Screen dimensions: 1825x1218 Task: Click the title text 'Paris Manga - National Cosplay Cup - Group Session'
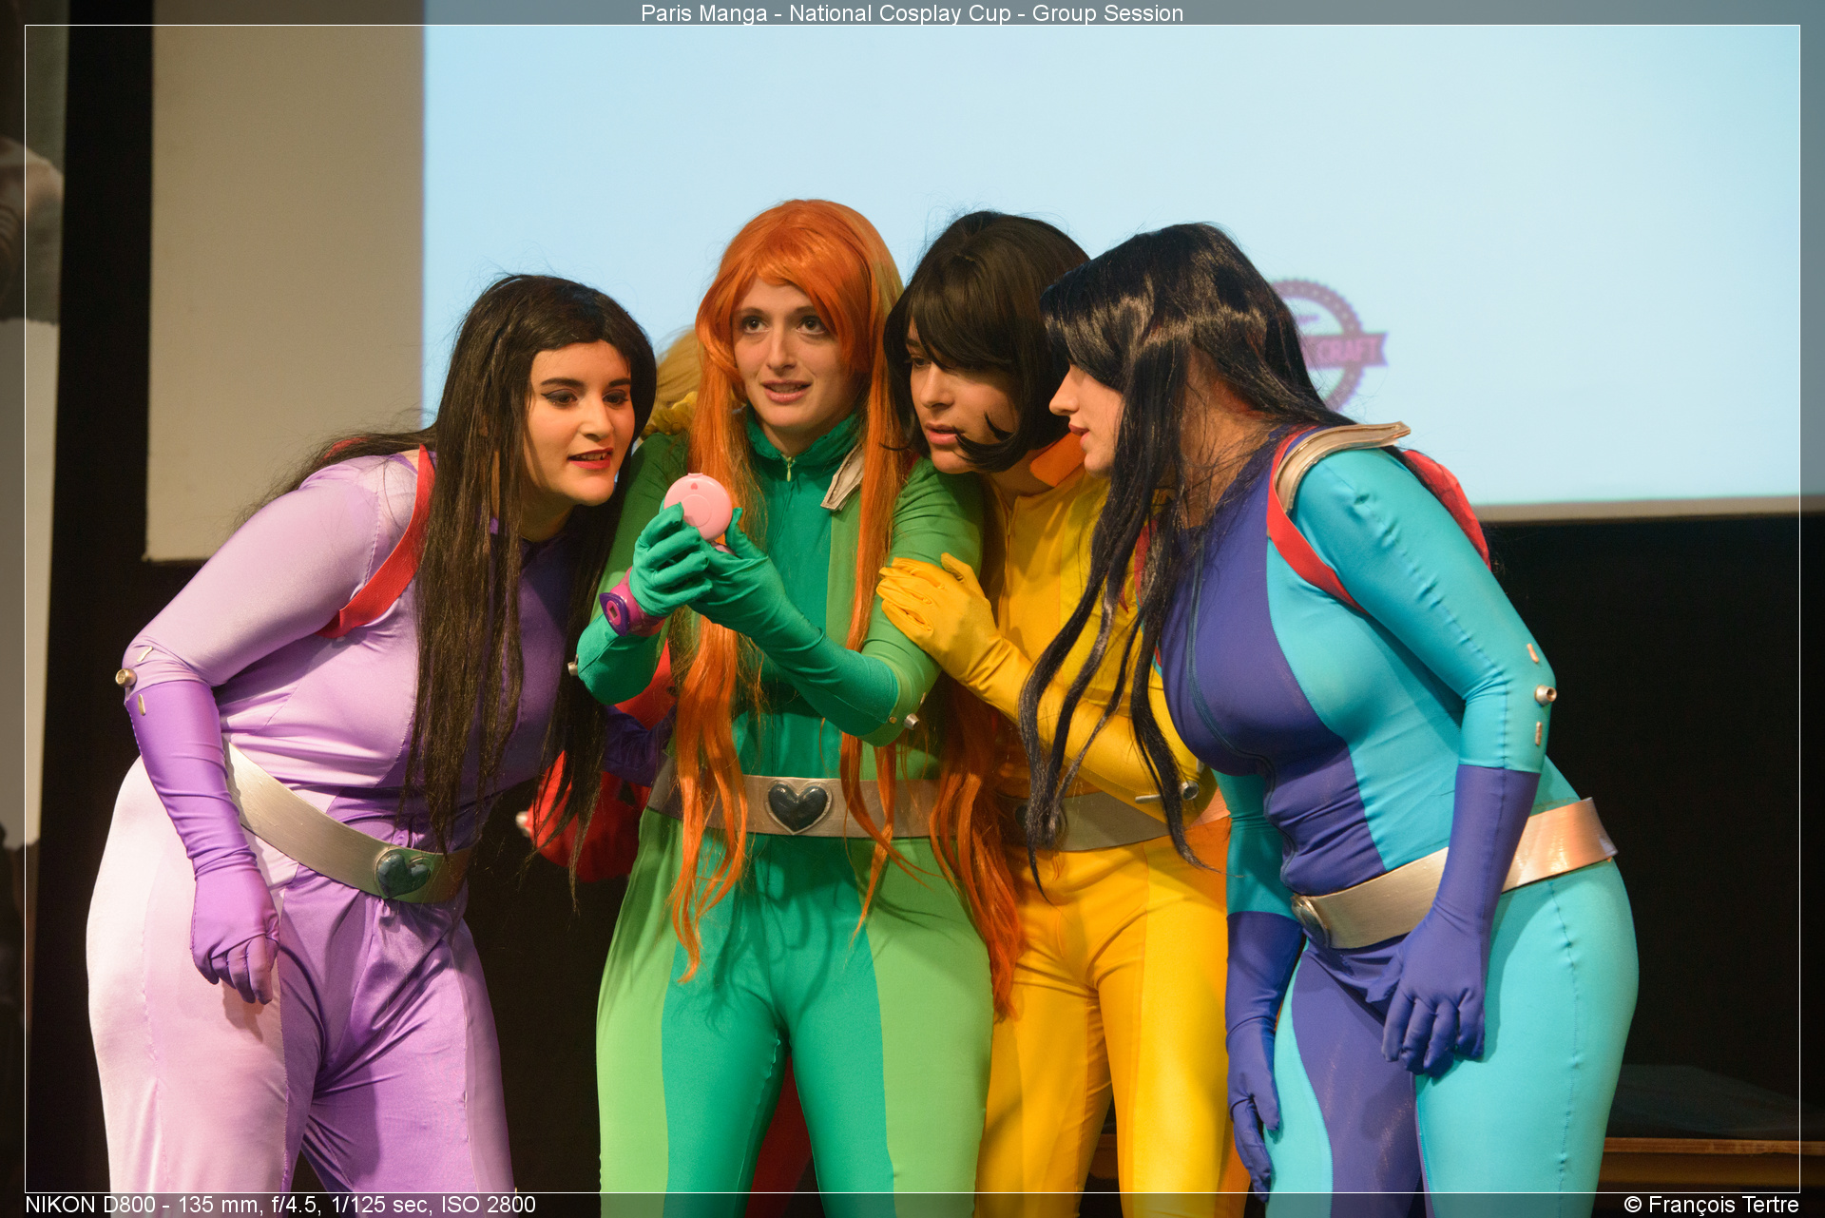click(x=912, y=13)
